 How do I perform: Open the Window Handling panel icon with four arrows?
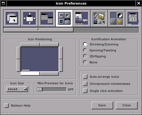[30, 18]
